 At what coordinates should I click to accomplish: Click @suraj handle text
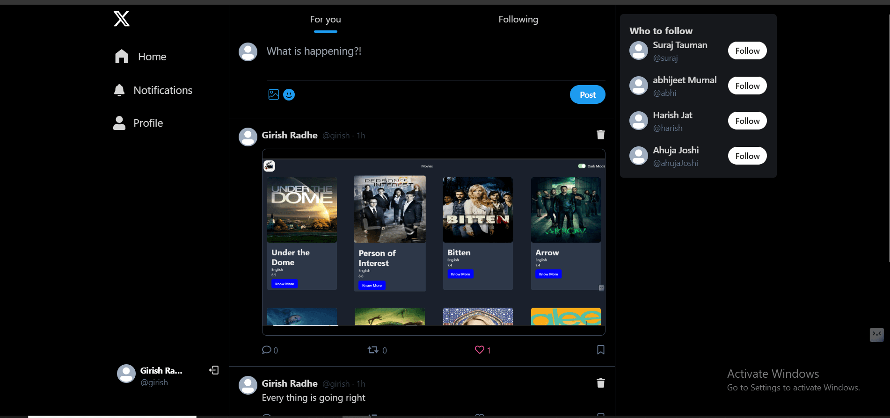pos(665,58)
